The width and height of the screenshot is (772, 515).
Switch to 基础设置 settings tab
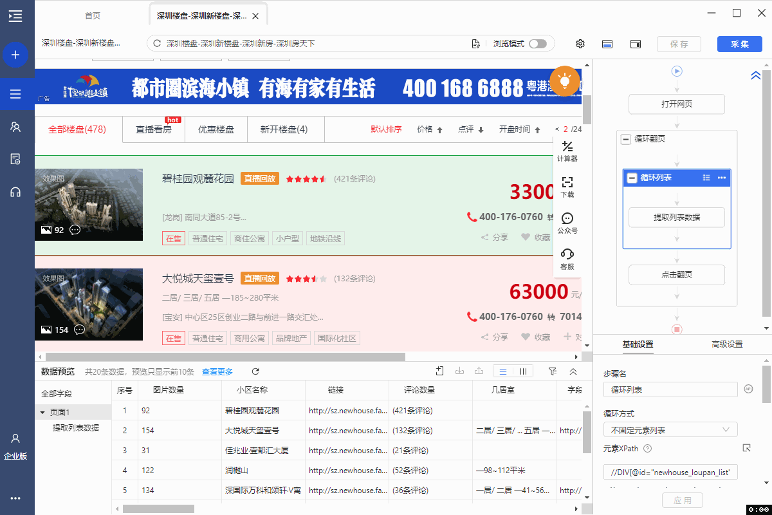[638, 344]
